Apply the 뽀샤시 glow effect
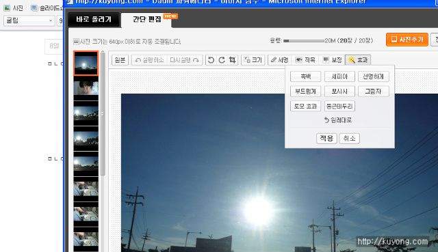 click(339, 91)
